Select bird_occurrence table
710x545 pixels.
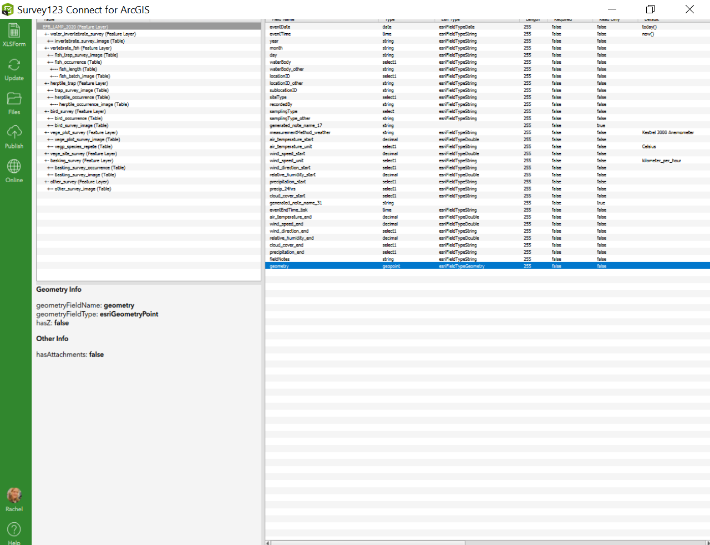click(78, 119)
